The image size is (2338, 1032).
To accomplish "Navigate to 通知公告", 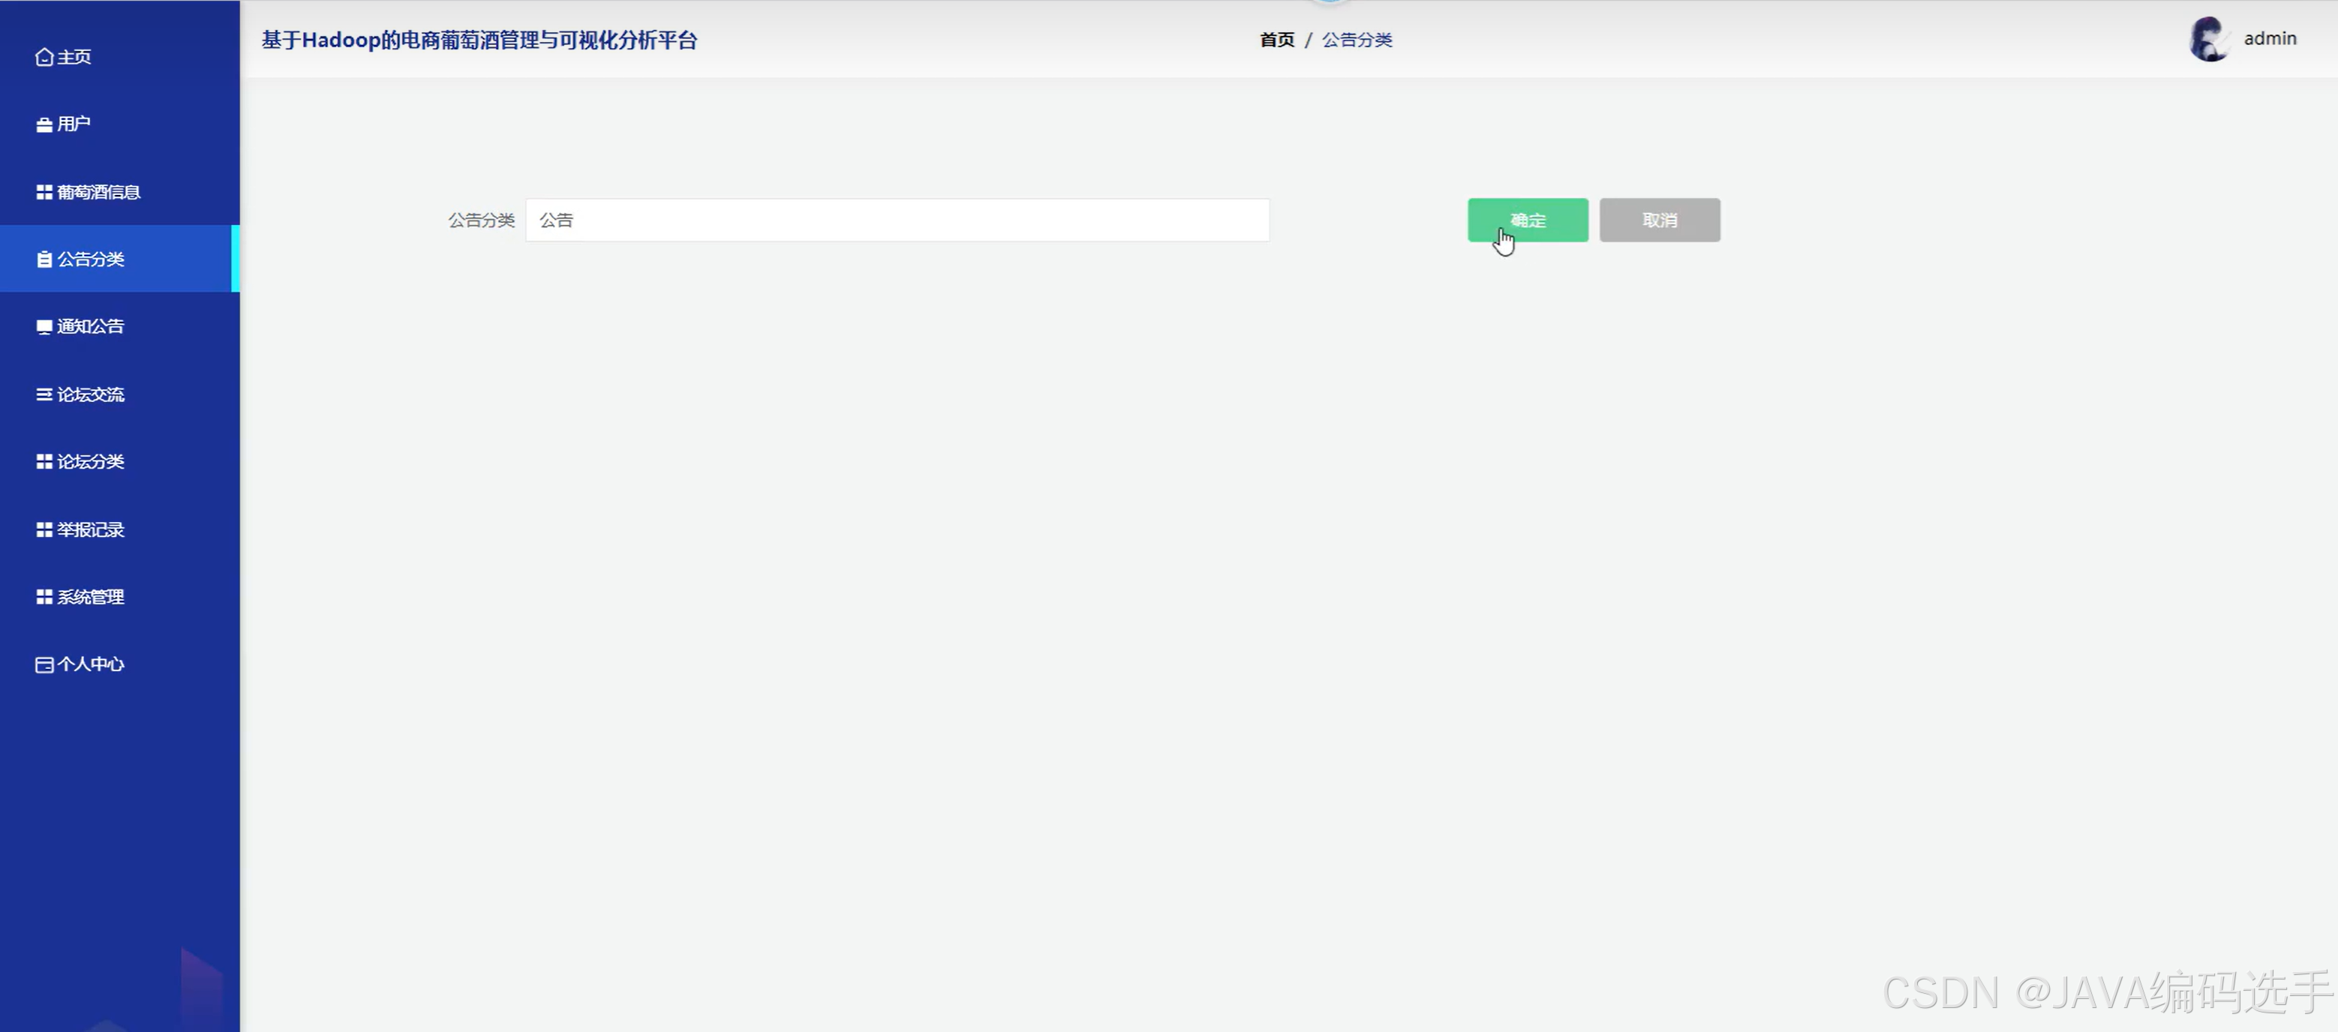I will [120, 326].
